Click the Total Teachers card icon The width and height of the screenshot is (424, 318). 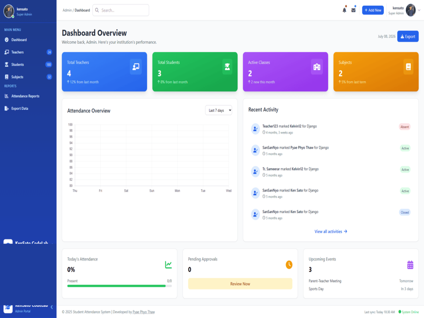(136, 67)
